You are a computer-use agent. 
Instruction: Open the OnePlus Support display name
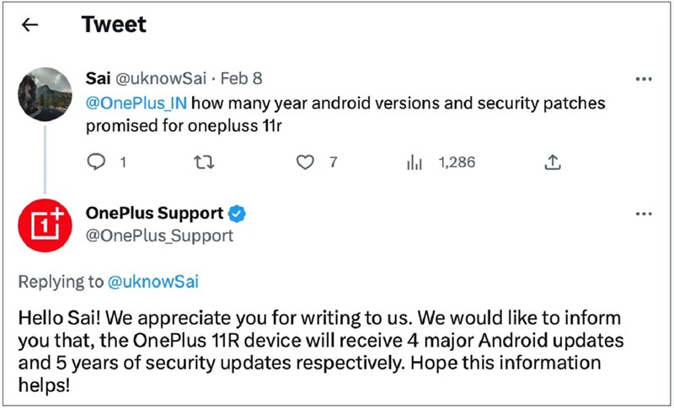coord(154,214)
